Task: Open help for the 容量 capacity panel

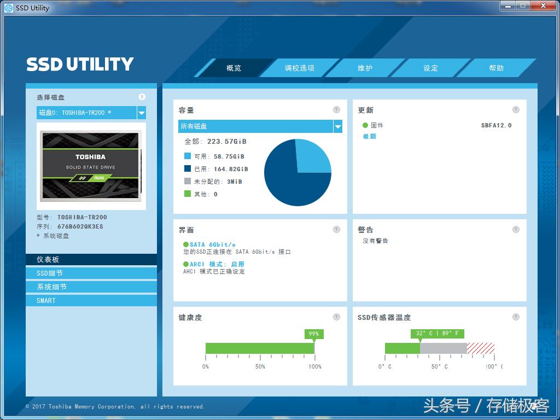Action: [337, 109]
